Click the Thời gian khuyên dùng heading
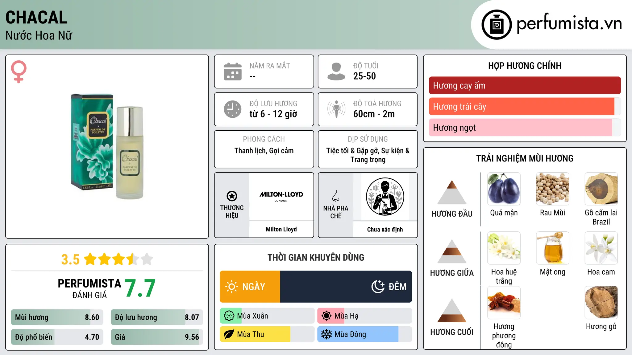 [x=316, y=257]
